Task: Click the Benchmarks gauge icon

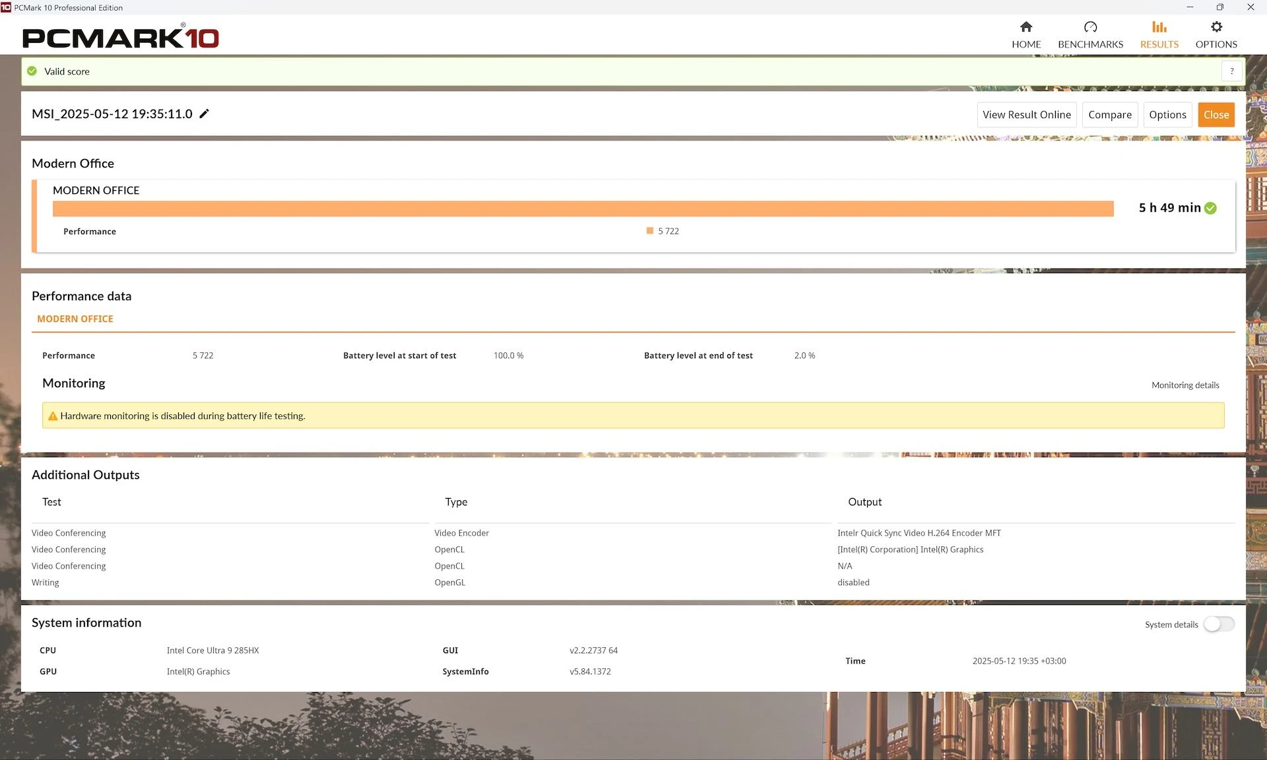Action: click(x=1090, y=27)
